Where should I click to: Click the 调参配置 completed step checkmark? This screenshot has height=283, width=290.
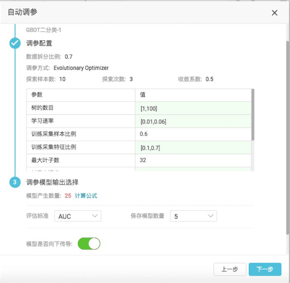(15, 43)
